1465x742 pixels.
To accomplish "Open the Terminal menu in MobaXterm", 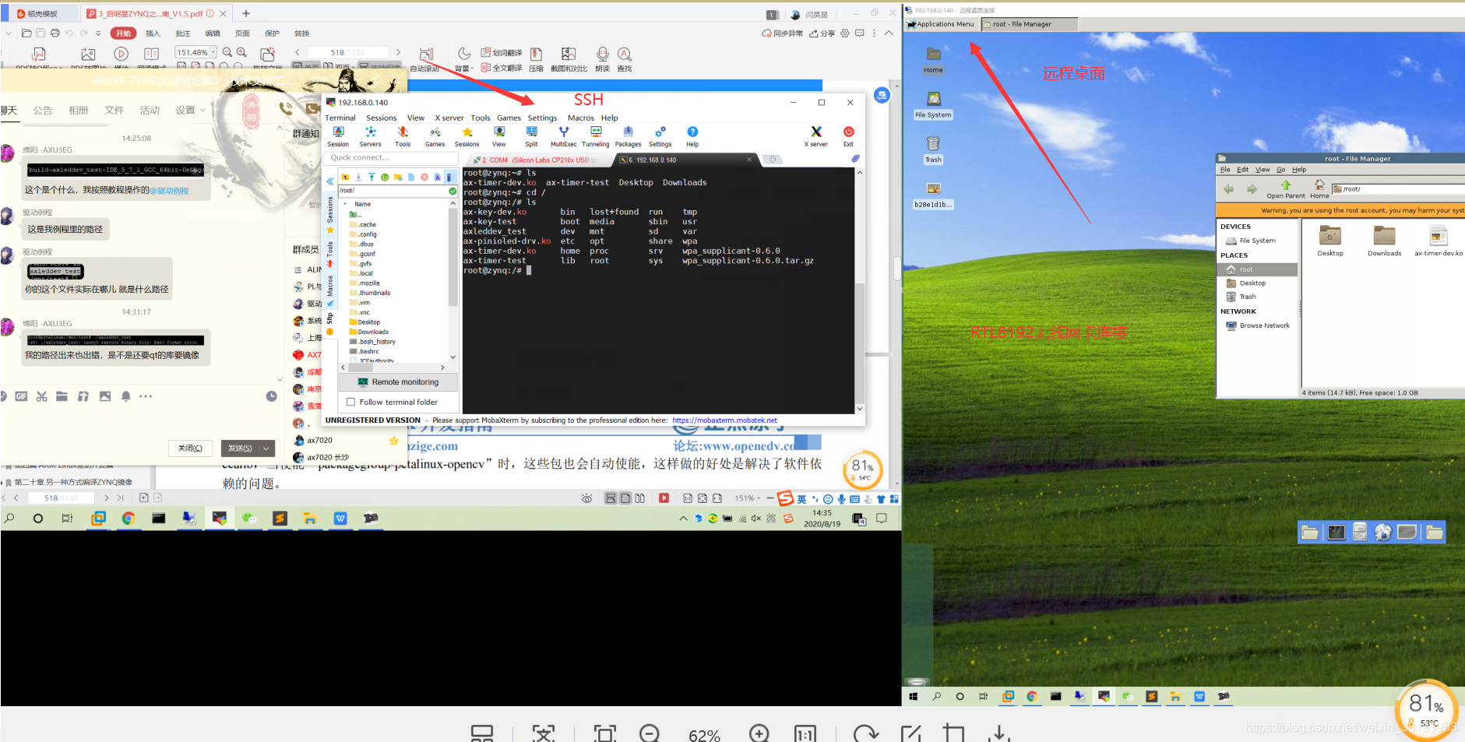I will click(340, 118).
